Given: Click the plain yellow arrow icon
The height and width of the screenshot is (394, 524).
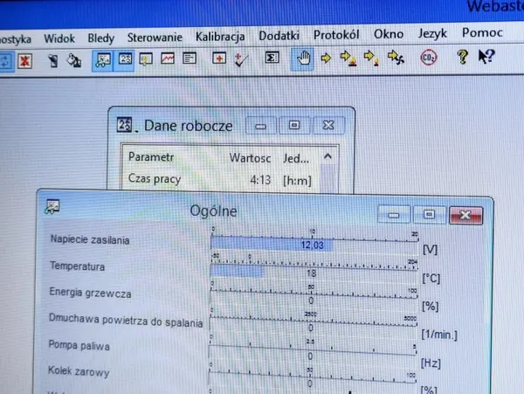Looking at the screenshot, I should 326,59.
